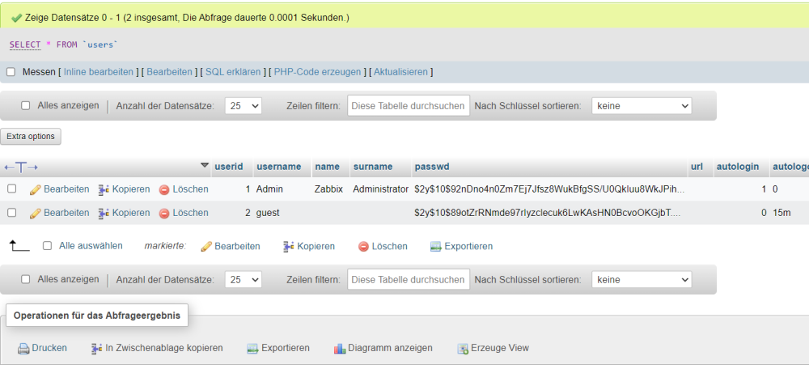The width and height of the screenshot is (809, 373).
Task: Click the full texts toggle arrows icon
Action: coord(21,167)
